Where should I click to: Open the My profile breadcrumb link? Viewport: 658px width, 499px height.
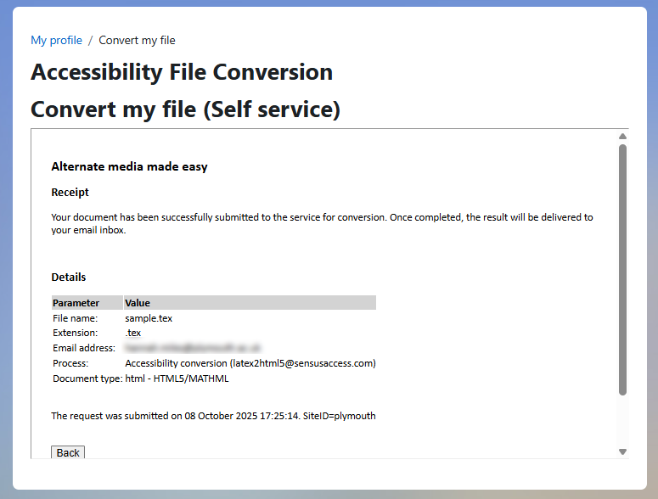(56, 40)
